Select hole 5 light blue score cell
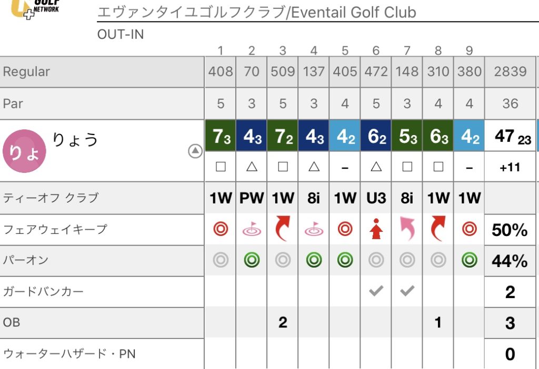This screenshot has height=369, width=539. pyautogui.click(x=345, y=136)
